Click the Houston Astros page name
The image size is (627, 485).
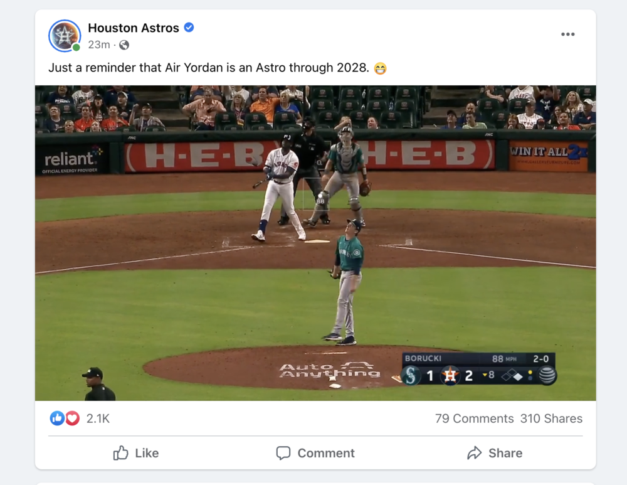(x=134, y=28)
